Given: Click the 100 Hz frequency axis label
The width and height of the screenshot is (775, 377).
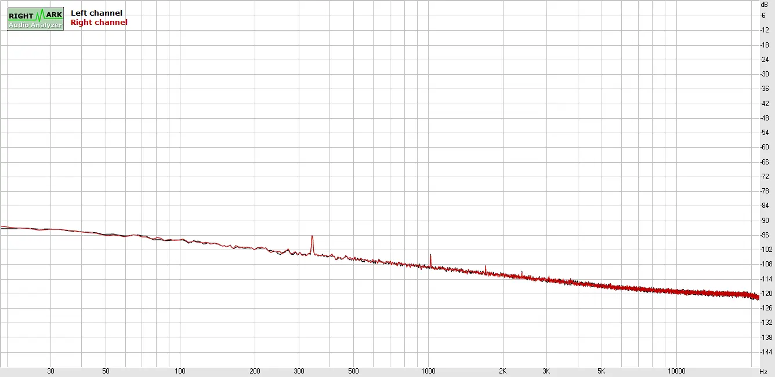Looking at the screenshot, I should [180, 371].
